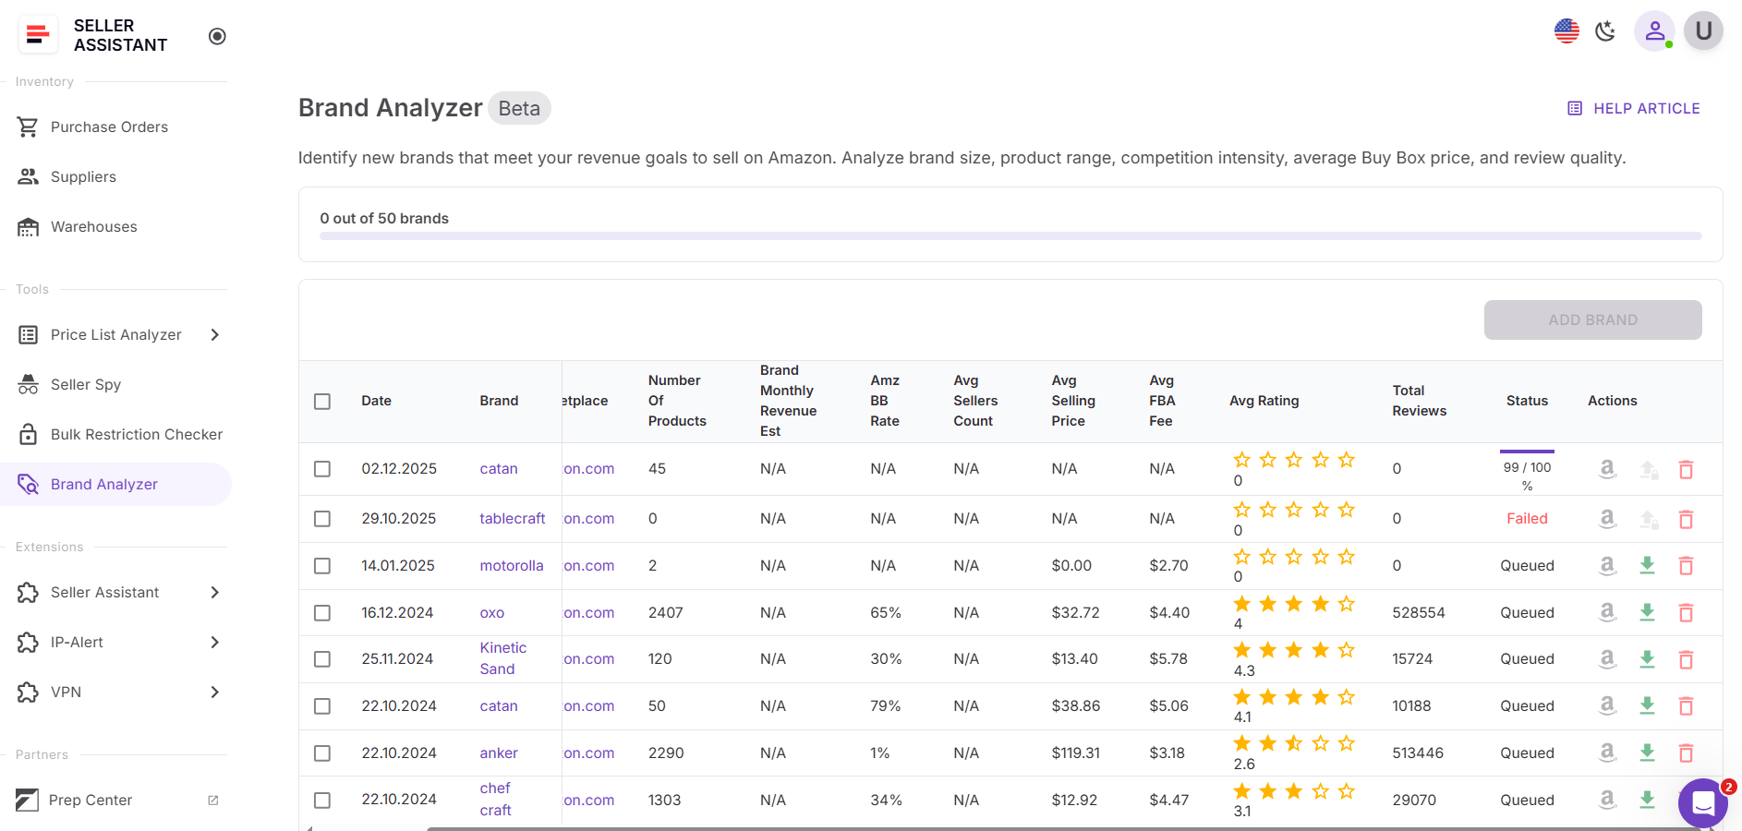Select the oxo row checkbox
Screen dimensions: 1742x831
pos(322,612)
